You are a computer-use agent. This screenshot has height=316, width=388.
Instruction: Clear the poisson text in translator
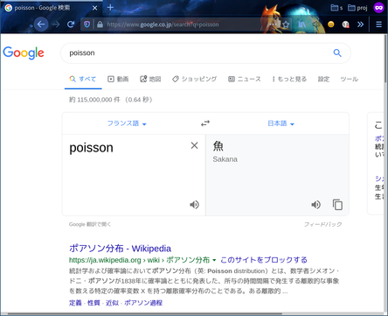tap(194, 145)
